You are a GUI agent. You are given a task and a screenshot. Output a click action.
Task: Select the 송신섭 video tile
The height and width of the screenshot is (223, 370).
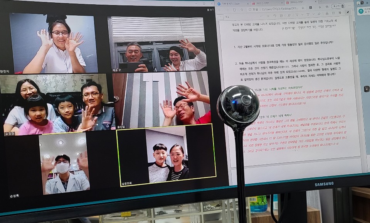click(161, 100)
